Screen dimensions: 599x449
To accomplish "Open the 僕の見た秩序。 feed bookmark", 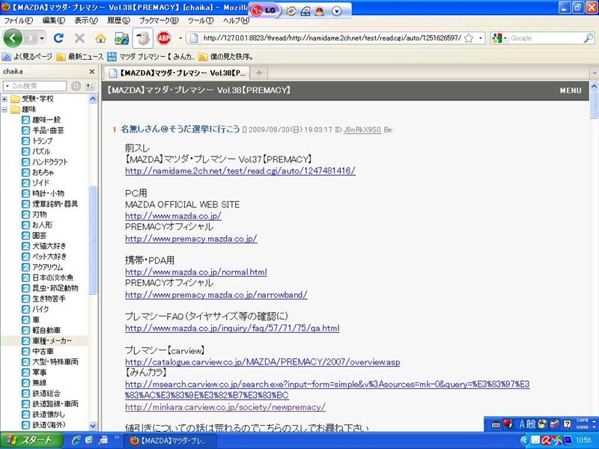I will [x=226, y=57].
